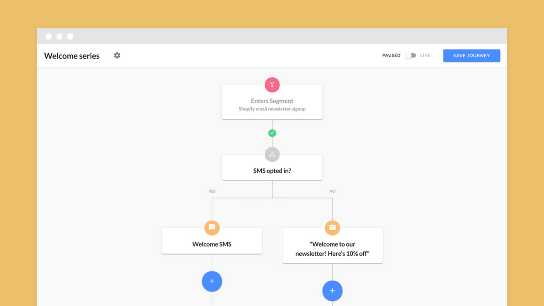Click the YES branch label
Image resolution: width=544 pixels, height=306 pixels.
click(212, 191)
